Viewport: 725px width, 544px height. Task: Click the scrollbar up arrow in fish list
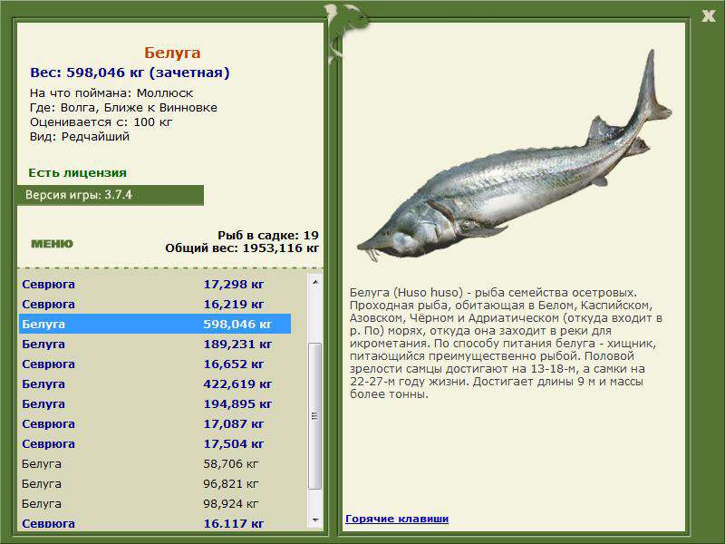[314, 282]
